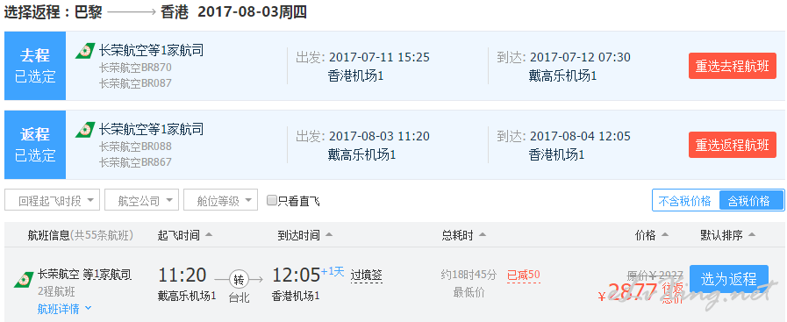The height and width of the screenshot is (322, 787).
Task: Open 航空公司 filter dropdown
Action: point(141,200)
